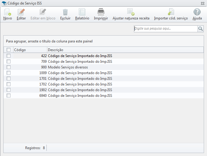Viewport: 207px width, 156px height.
Task: Sort by the Código column header
Action: [30, 50]
